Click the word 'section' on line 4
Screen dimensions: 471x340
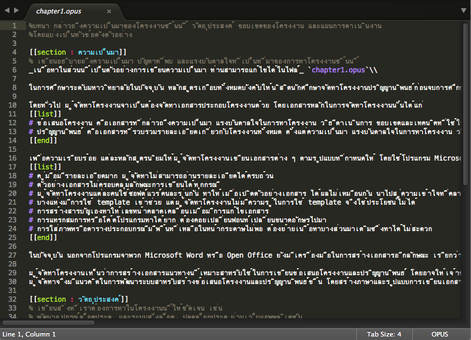coord(51,52)
